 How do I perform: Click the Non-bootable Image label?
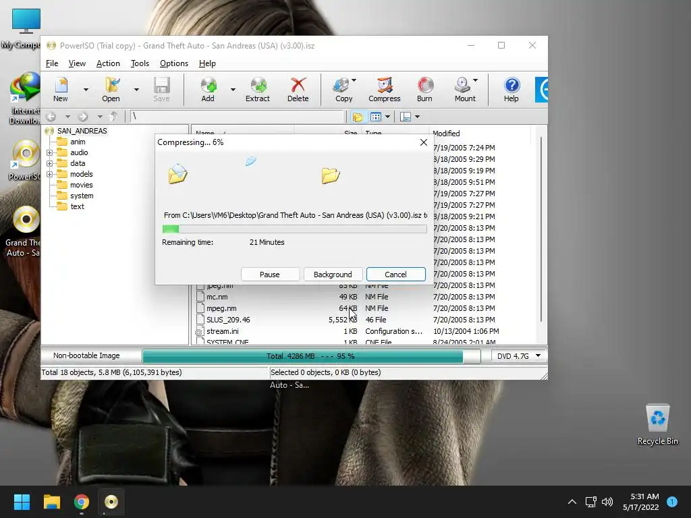click(86, 355)
